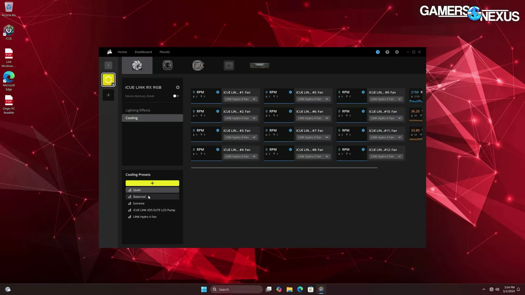This screenshot has width=525, height=295.
Task: Open fan #12 preset dropdown
Action: [386, 157]
